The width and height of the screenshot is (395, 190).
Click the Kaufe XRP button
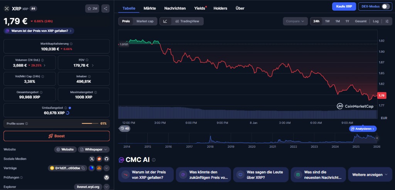tap(344, 7)
